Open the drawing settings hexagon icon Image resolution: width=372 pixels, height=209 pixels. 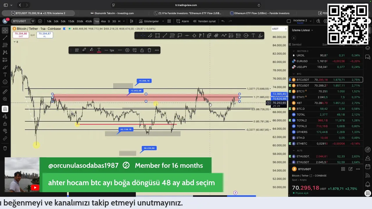point(127,50)
